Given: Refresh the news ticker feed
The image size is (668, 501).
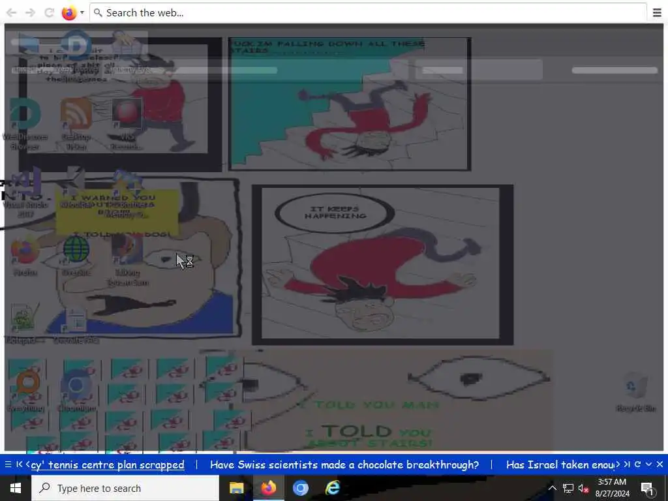Looking at the screenshot, I should [x=638, y=464].
